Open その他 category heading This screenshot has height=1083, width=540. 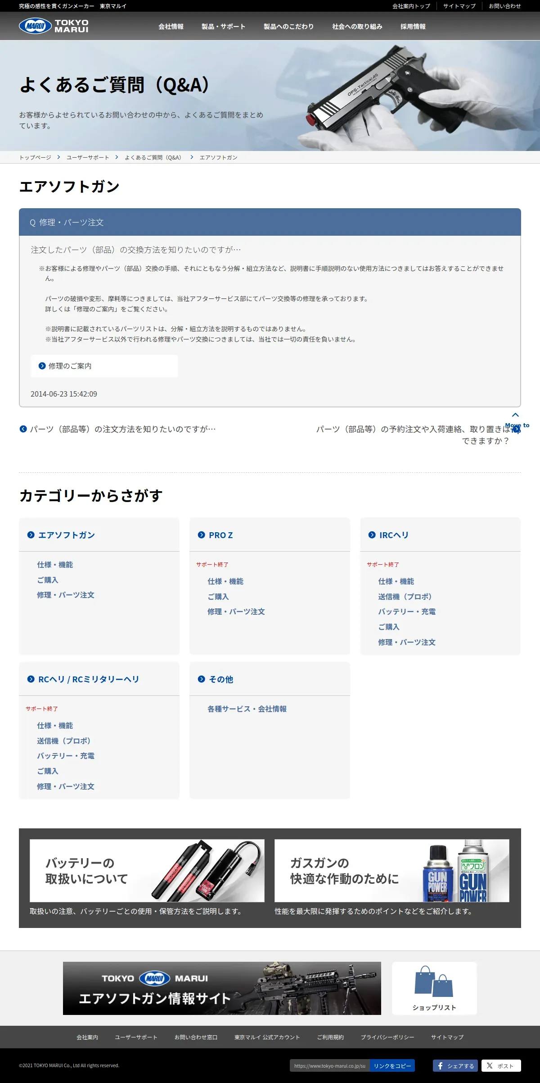[x=221, y=679]
